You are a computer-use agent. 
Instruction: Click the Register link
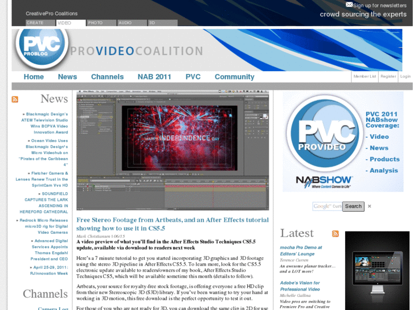point(388,77)
